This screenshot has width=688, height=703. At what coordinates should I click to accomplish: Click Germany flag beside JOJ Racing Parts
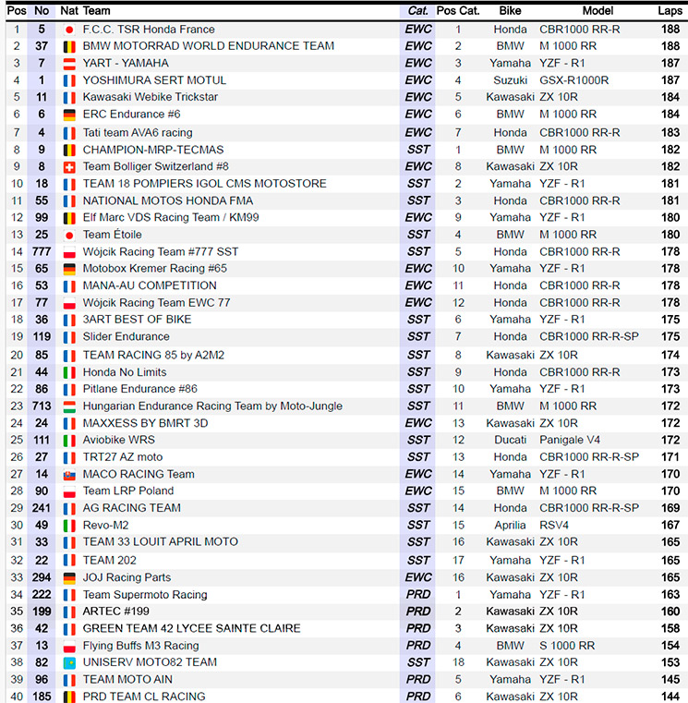pos(69,578)
